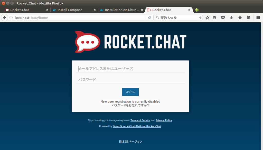Close the Install Compose tab
This screenshot has width=263, height=150.
click(x=95, y=10)
